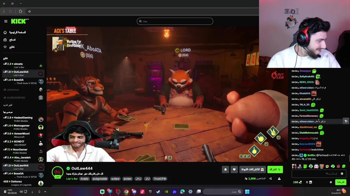350x196 pixels.
Task: Toggle notifications bell for OutLaw444
Action: (225, 170)
